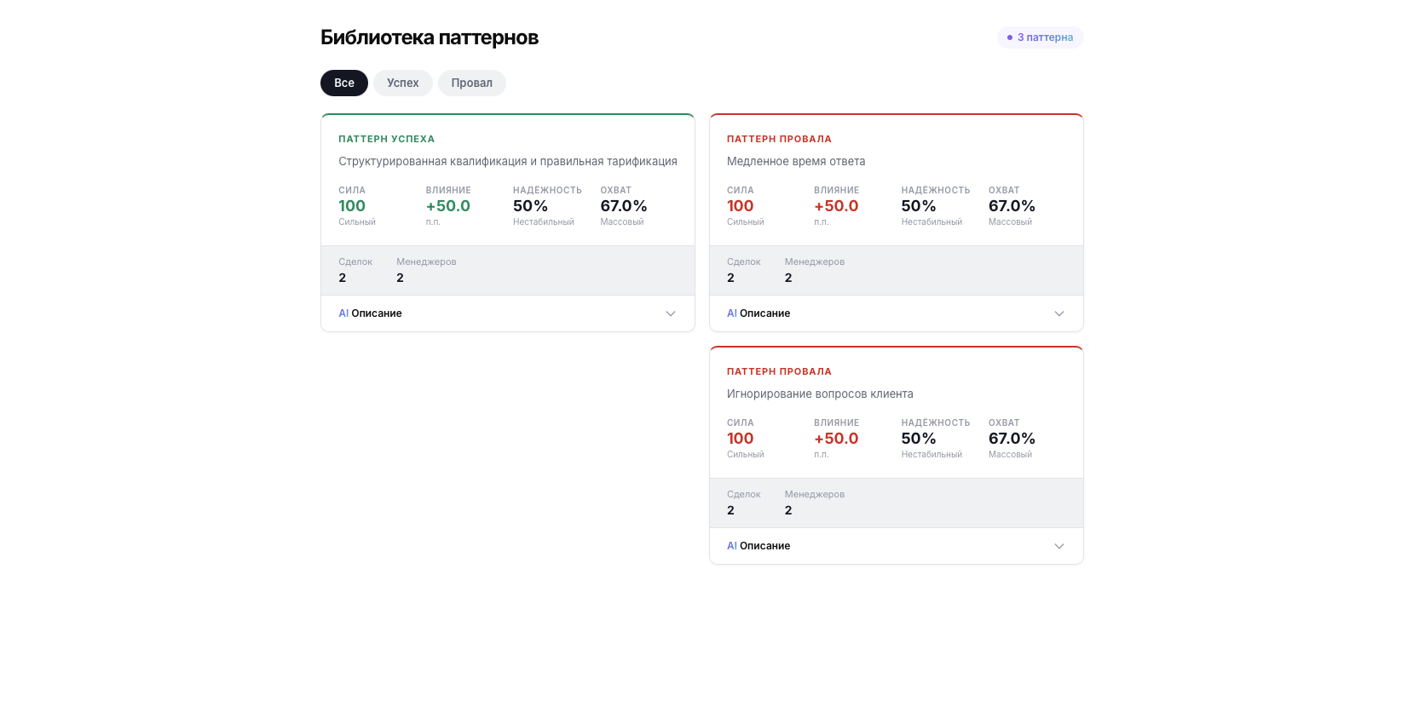
Task: Click Менеджеров count in Медленное время ответа card
Action: coord(788,278)
